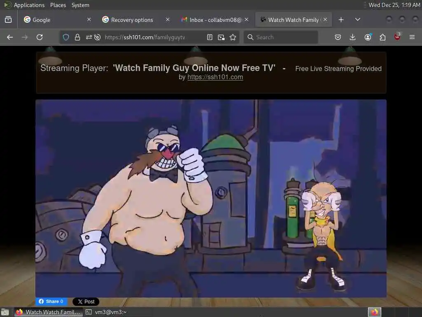
Task: Click the X Post button
Action: pos(86,302)
